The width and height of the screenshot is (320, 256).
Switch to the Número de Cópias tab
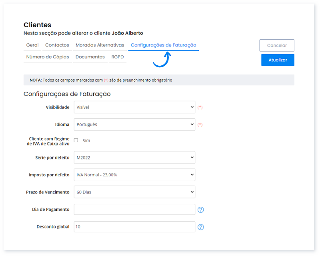click(48, 57)
